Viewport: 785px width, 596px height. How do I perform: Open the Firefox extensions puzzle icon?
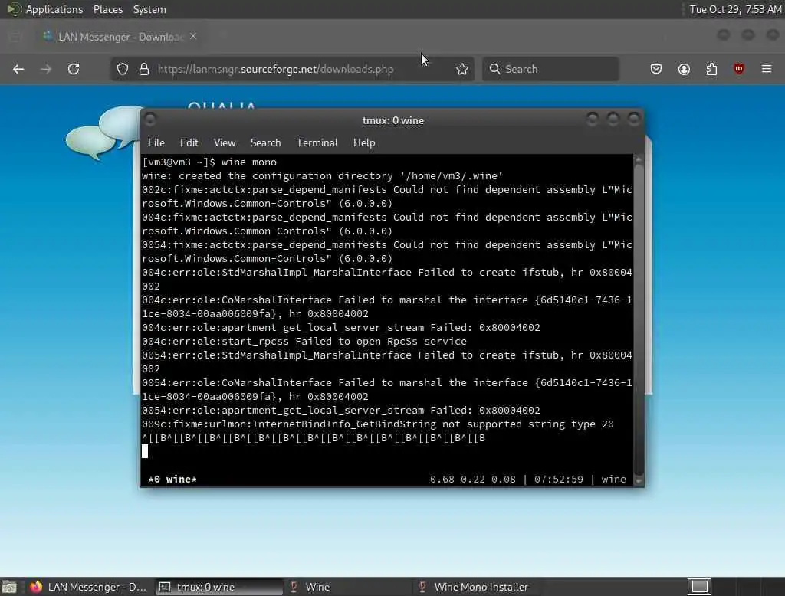click(711, 69)
